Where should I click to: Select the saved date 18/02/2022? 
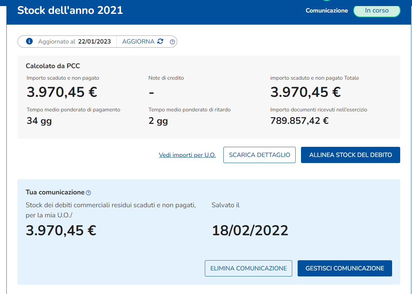coord(250,231)
